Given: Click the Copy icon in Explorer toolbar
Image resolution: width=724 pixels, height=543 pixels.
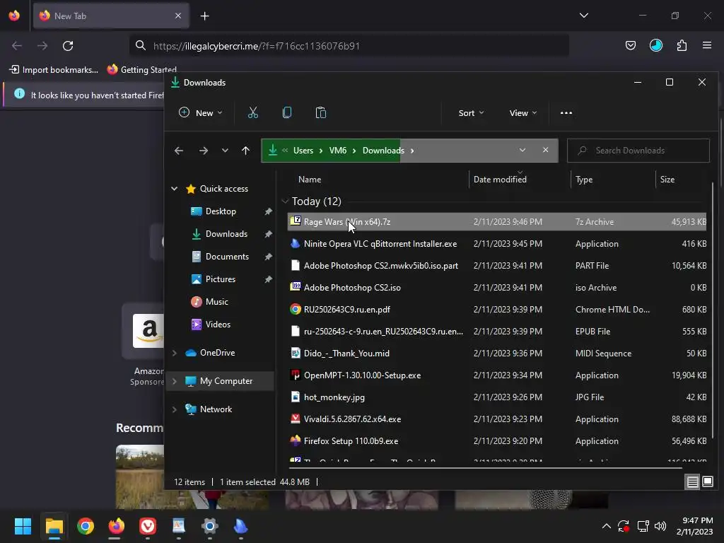Looking at the screenshot, I should pyautogui.click(x=287, y=112).
